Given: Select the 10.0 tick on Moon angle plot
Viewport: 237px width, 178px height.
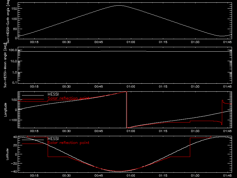Looking at the screenshot, I should [x=14, y=61].
